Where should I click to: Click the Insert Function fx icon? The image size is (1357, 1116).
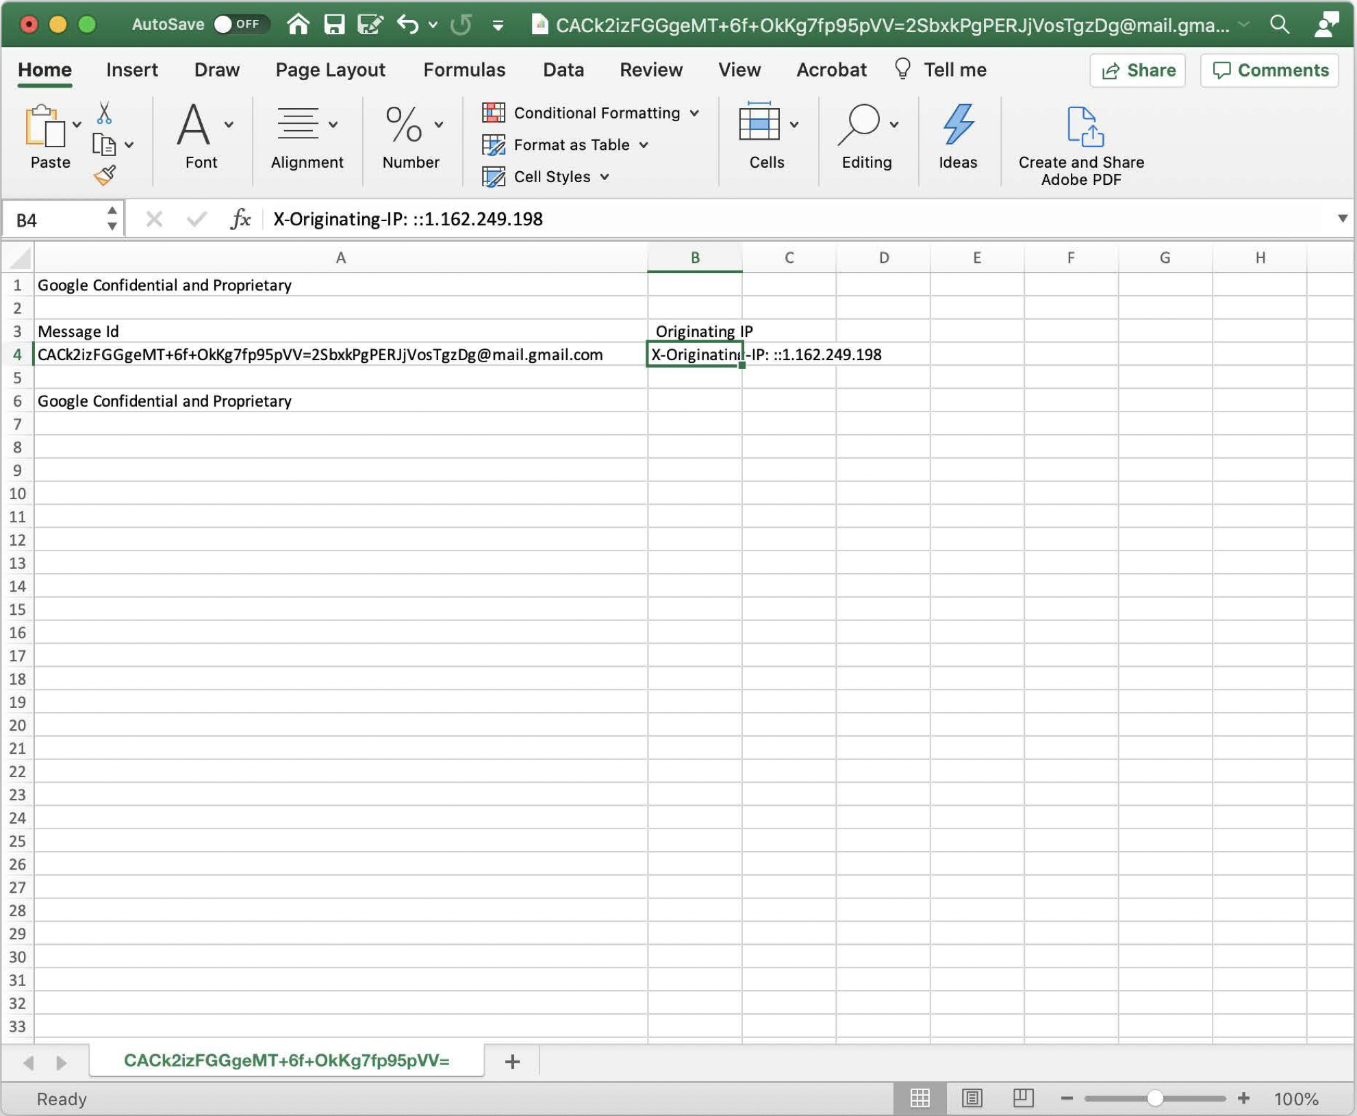pos(240,219)
